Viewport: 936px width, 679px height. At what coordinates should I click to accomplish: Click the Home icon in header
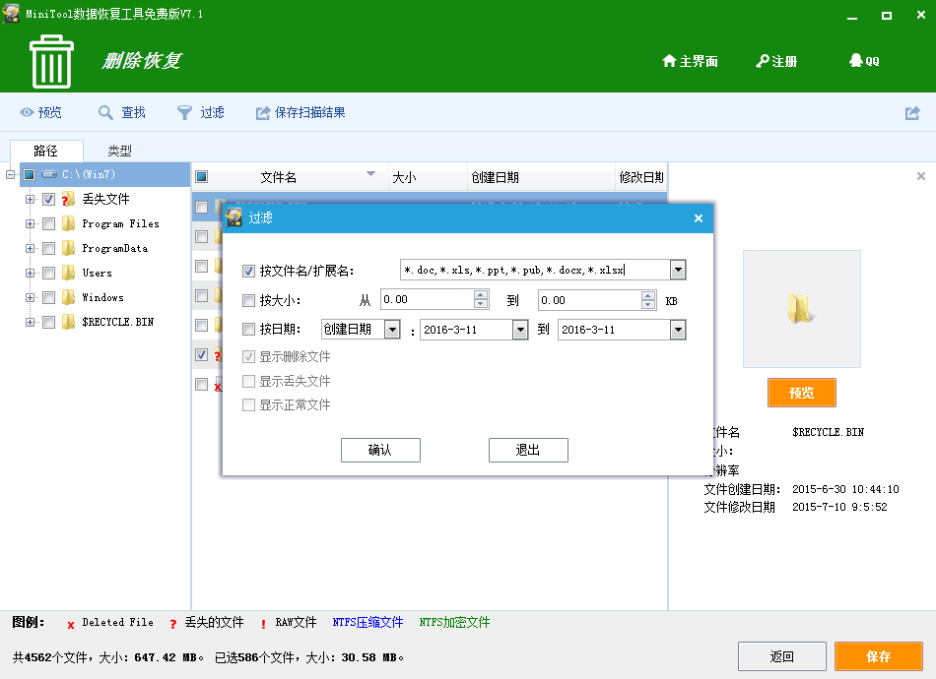point(669,61)
